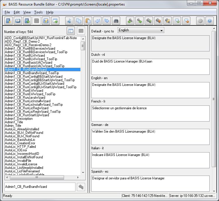219x201 pixels.
Task: Click the Remove key icon with orange minus
Action: (158, 21)
